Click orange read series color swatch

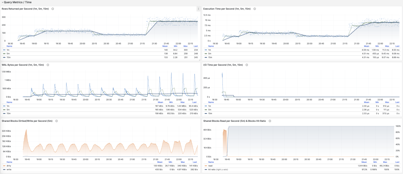pyautogui.click(x=205, y=166)
